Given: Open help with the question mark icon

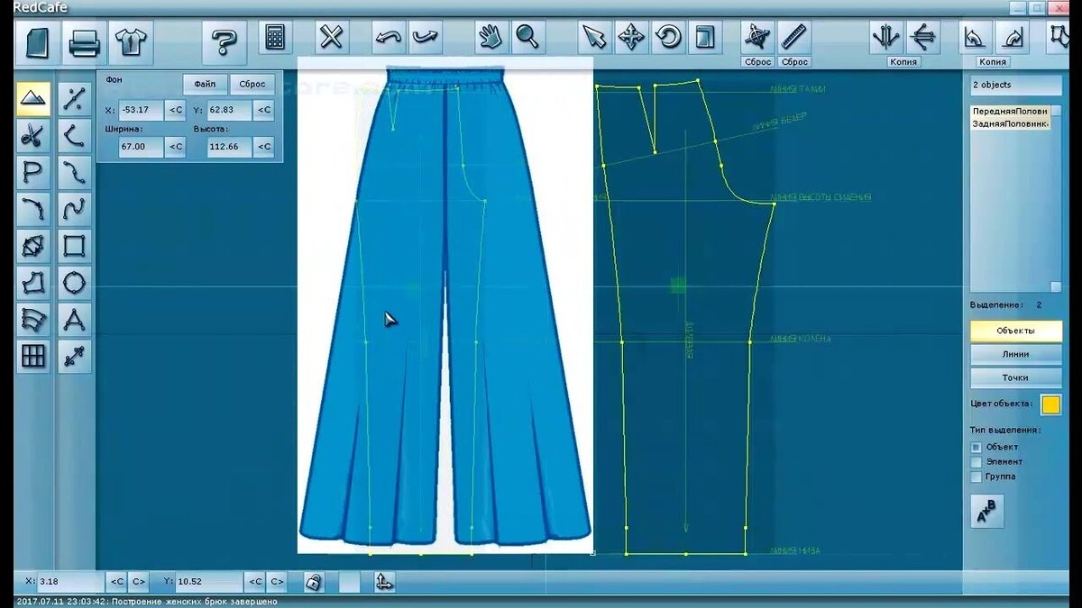Looking at the screenshot, I should [x=224, y=41].
